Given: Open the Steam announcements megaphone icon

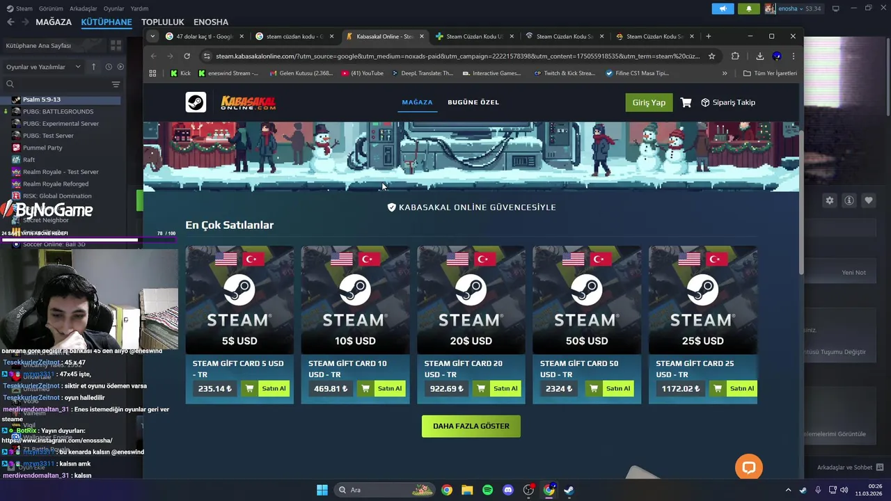Looking at the screenshot, I should [x=723, y=8].
